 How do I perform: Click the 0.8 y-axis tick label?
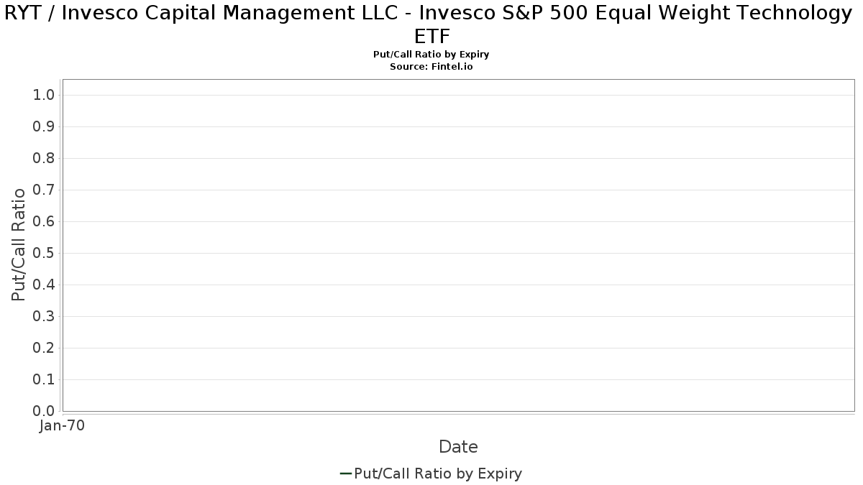click(44, 158)
